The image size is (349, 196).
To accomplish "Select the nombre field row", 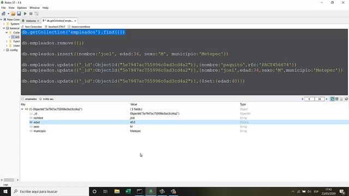I will (184, 118).
